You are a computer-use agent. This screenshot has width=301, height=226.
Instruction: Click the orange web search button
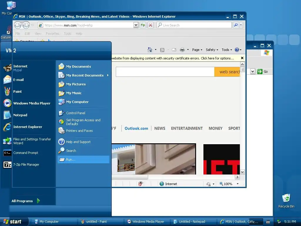click(x=227, y=72)
